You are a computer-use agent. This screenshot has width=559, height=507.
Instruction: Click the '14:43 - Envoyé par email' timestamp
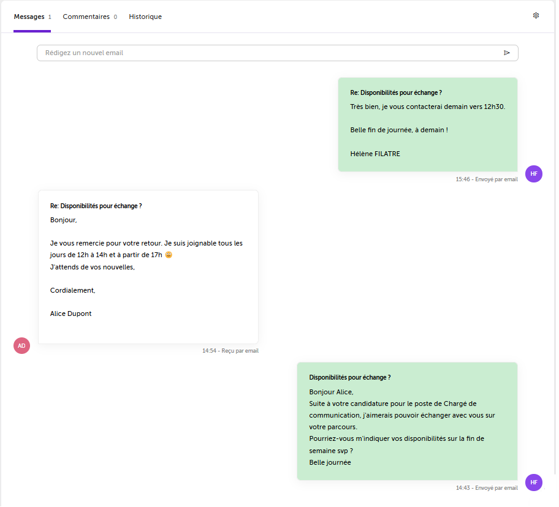click(487, 488)
